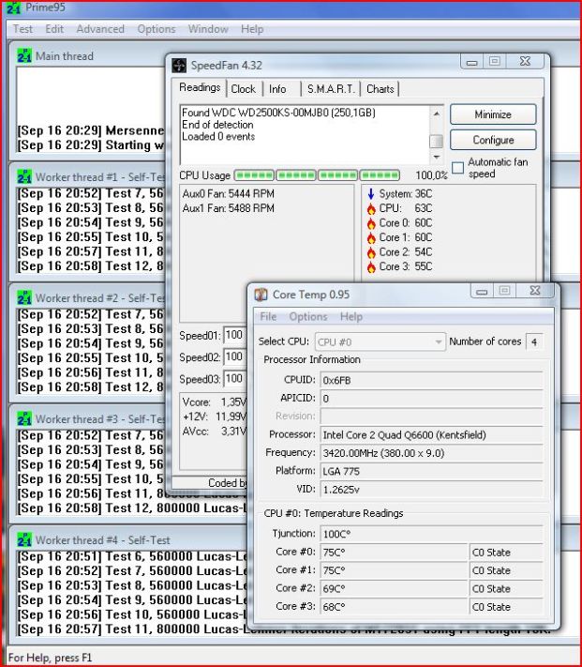Viewport: 582px width, 667px height.
Task: Click the Core #3 temperature 68C field
Action: coord(394,607)
